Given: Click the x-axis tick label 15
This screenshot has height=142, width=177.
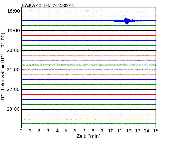Looking at the screenshot, I should click(x=156, y=131).
